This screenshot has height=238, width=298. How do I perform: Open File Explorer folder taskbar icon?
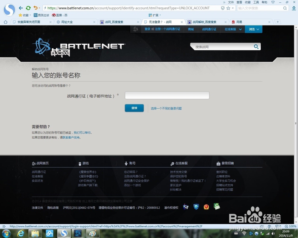point(35,234)
